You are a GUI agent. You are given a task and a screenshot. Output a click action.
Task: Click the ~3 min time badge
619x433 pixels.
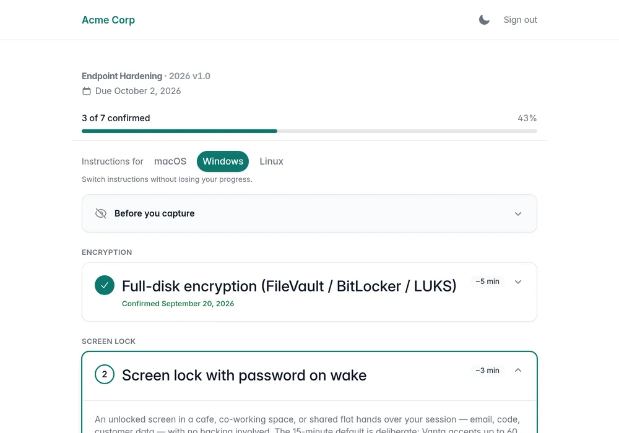click(x=487, y=371)
